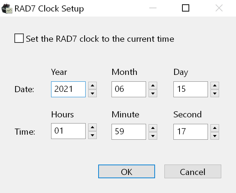Screen dimensions: 236x193
Task: Step the Minute value up
Action: click(x=153, y=127)
